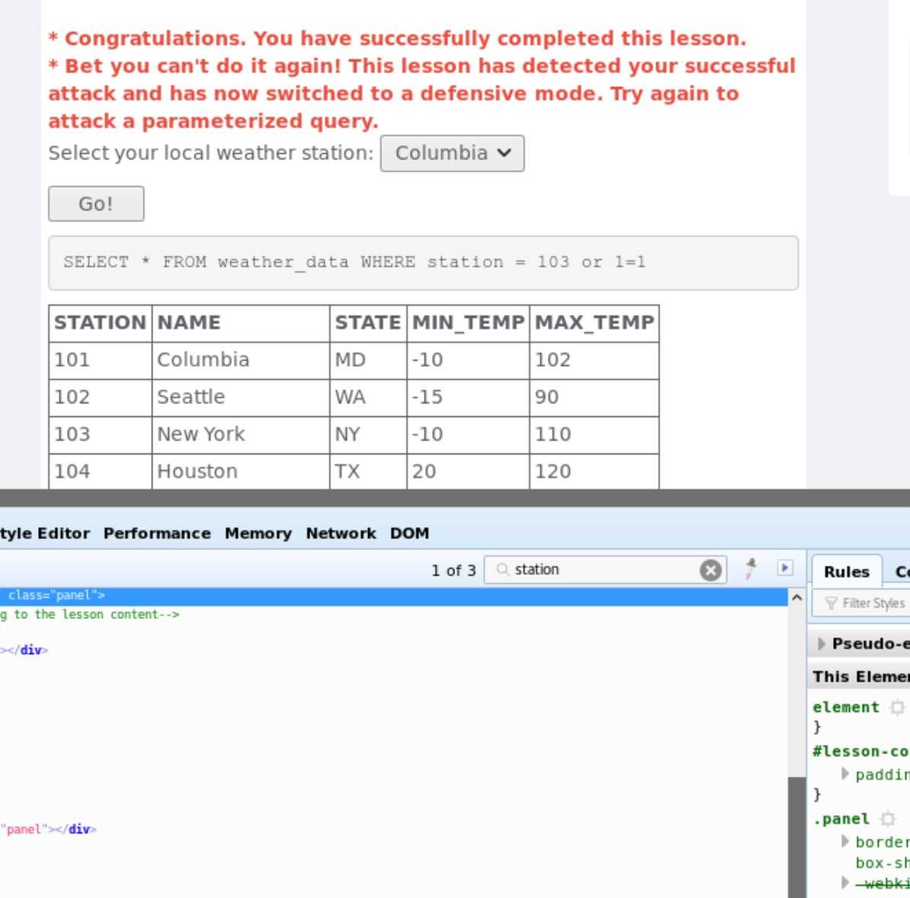Click the markup scrollbar up arrow
This screenshot has height=898, width=910.
tap(797, 597)
